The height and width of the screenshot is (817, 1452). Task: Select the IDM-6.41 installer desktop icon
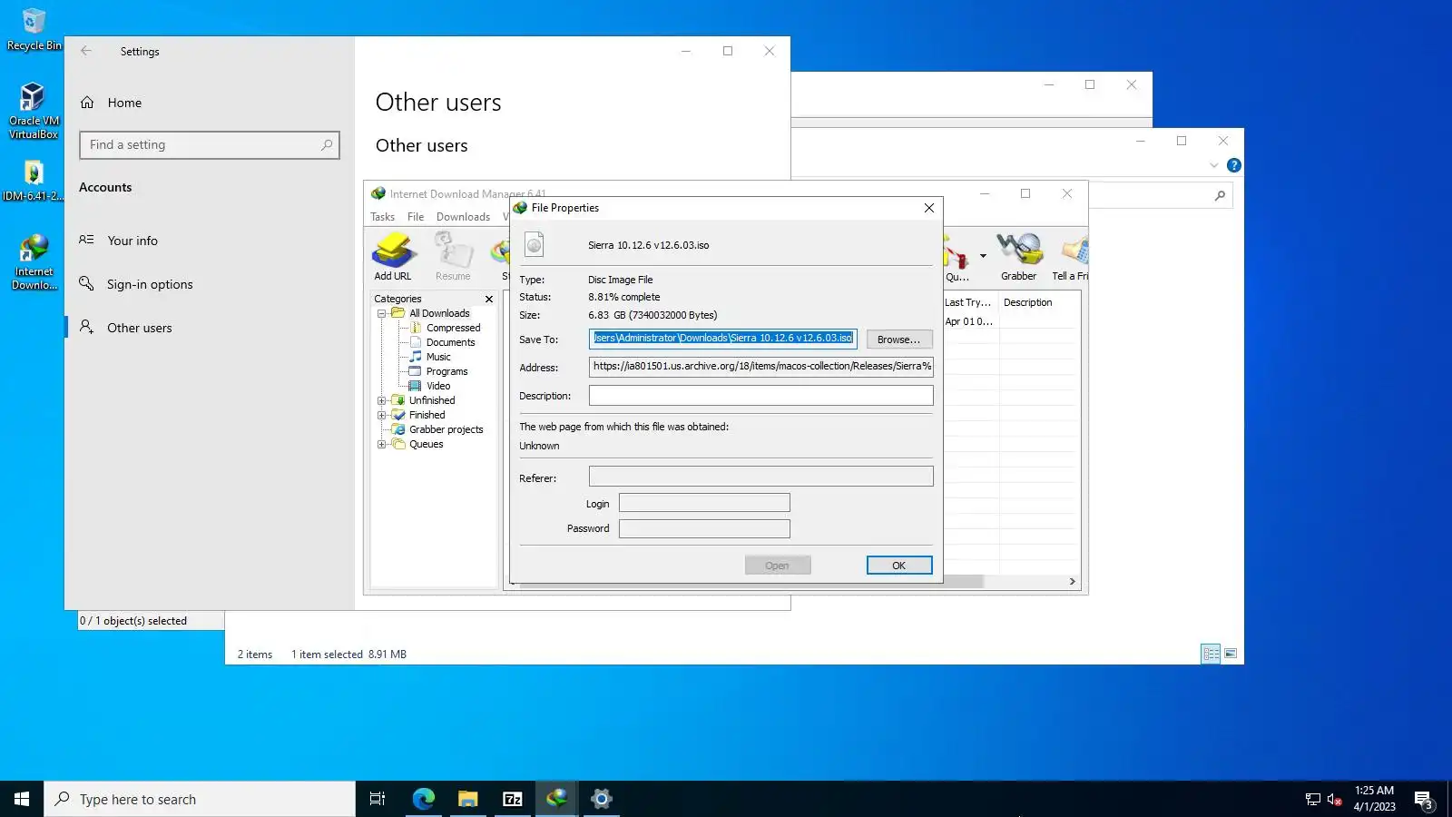[34, 181]
